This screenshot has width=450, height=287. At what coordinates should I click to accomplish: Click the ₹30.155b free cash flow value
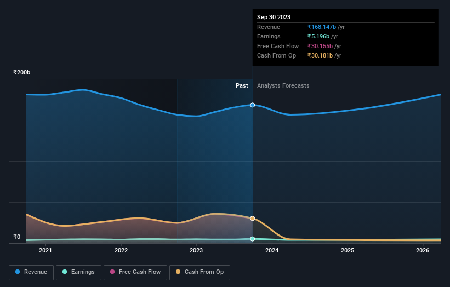(x=320, y=46)
